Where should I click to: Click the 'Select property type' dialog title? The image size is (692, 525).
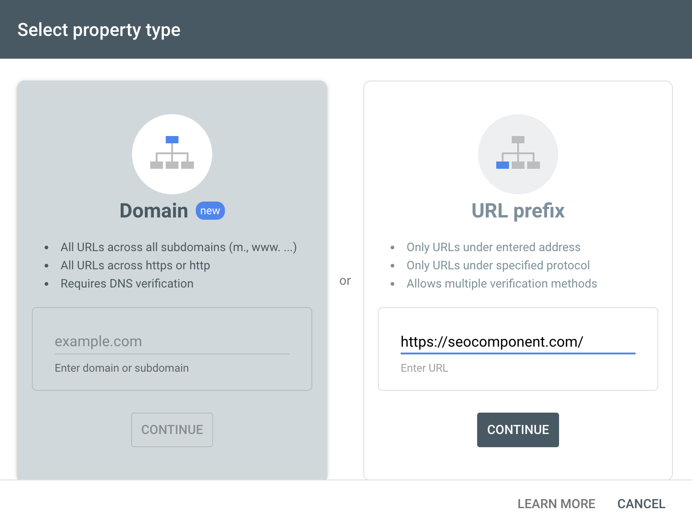pos(99,30)
